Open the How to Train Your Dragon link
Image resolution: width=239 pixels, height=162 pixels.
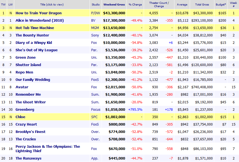[38, 13]
